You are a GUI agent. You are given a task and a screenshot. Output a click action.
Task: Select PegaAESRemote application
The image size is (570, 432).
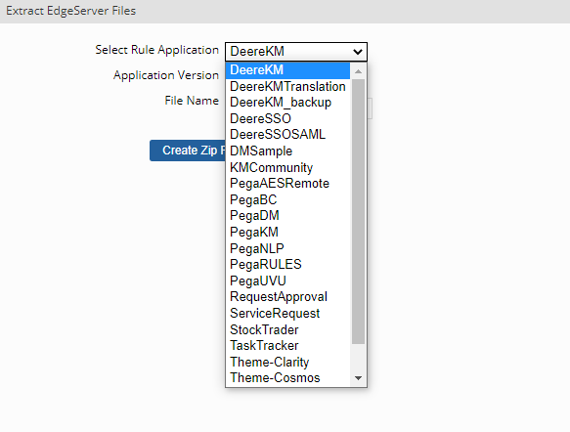pyautogui.click(x=287, y=184)
